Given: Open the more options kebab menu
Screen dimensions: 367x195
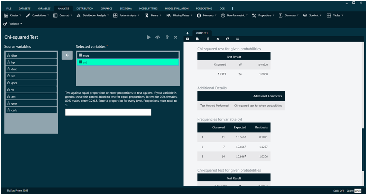Looking at the screenshot, I should click(x=232, y=8).
